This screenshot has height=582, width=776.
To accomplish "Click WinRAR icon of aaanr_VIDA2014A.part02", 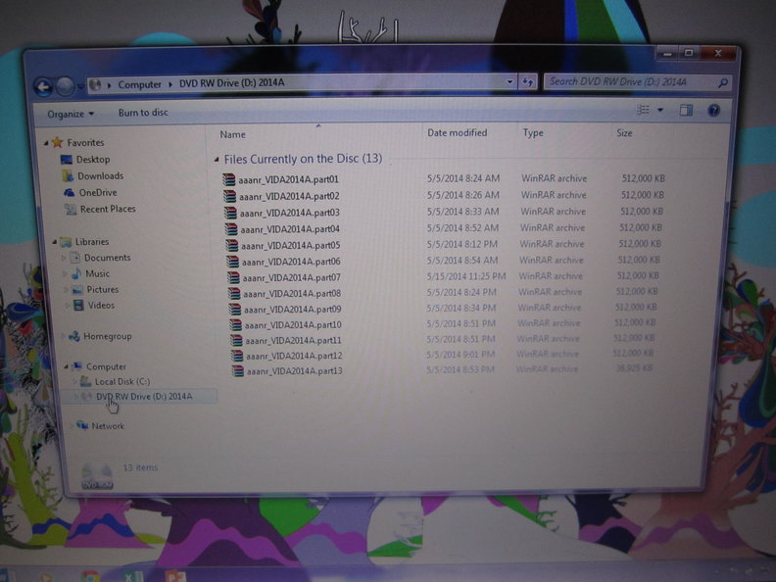I will pyautogui.click(x=229, y=197).
